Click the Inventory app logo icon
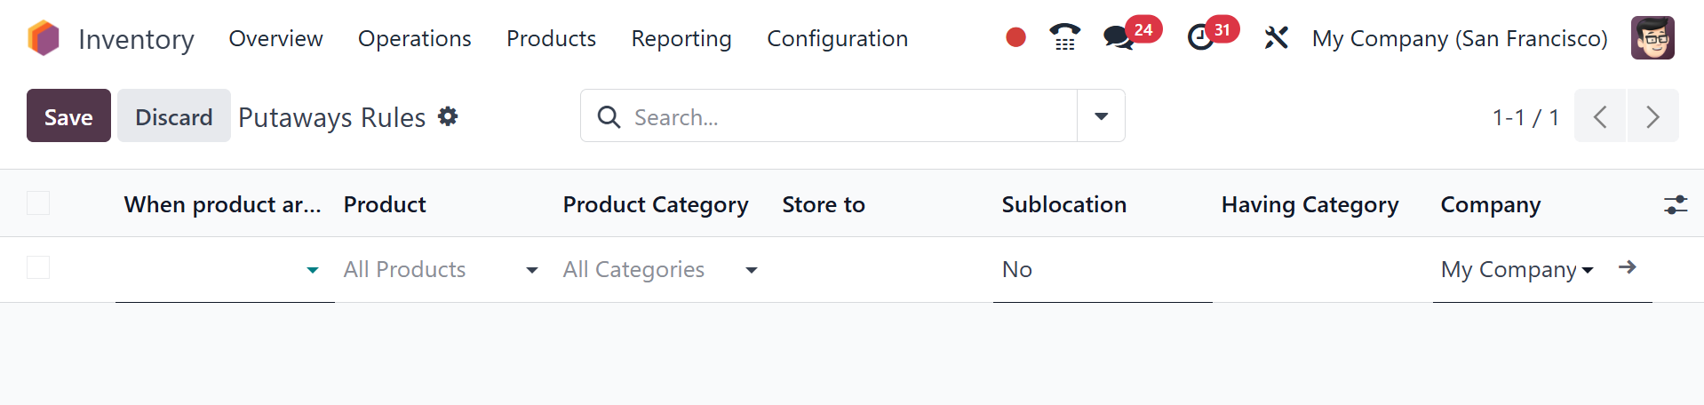Viewport: 1704px width, 405px height. click(x=43, y=38)
